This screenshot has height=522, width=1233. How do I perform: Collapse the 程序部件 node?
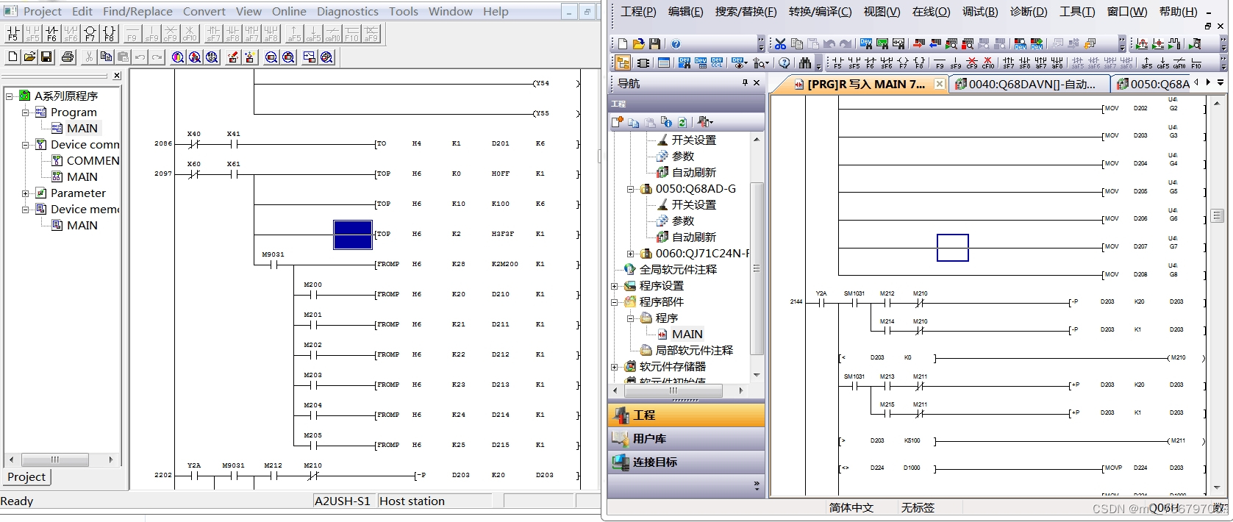(615, 301)
